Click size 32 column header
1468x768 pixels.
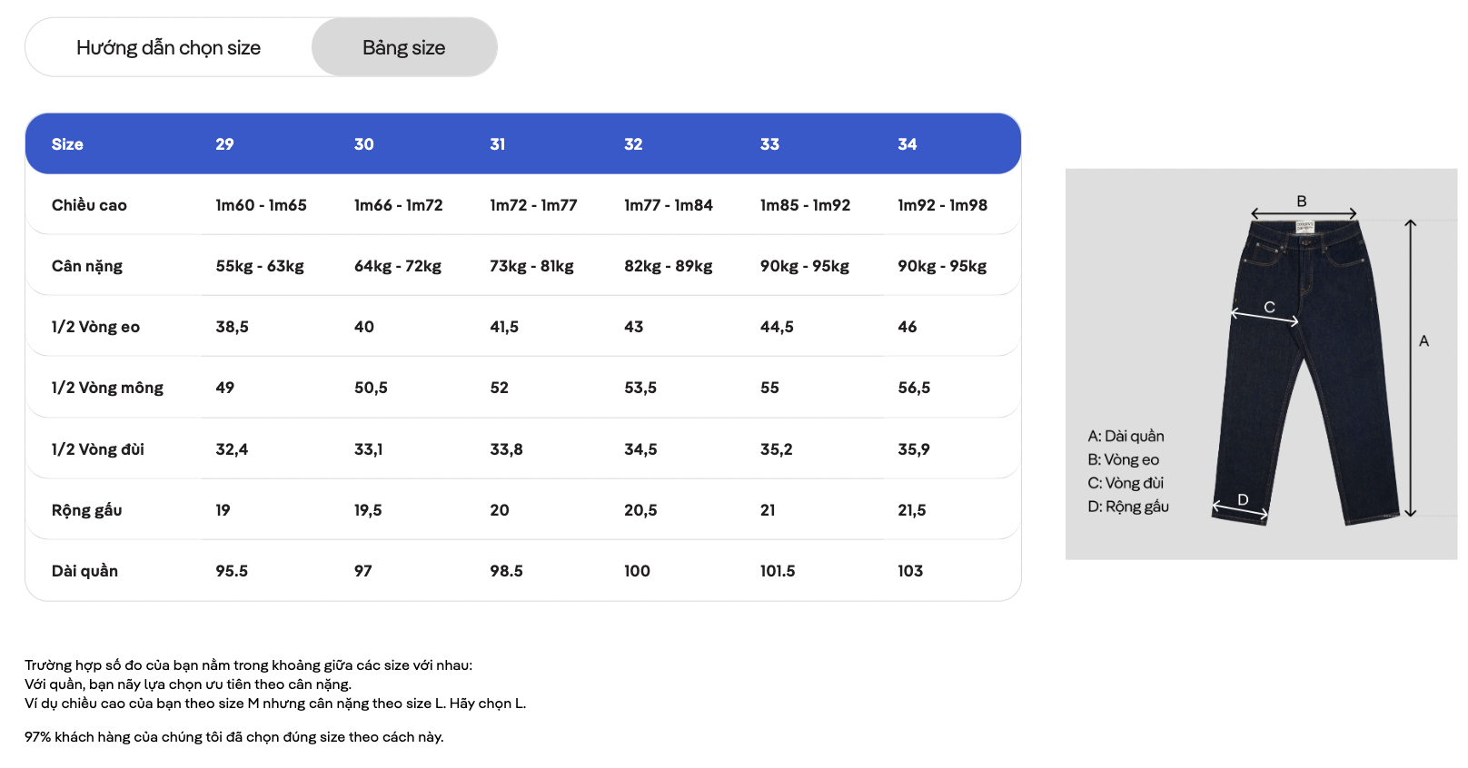634,144
